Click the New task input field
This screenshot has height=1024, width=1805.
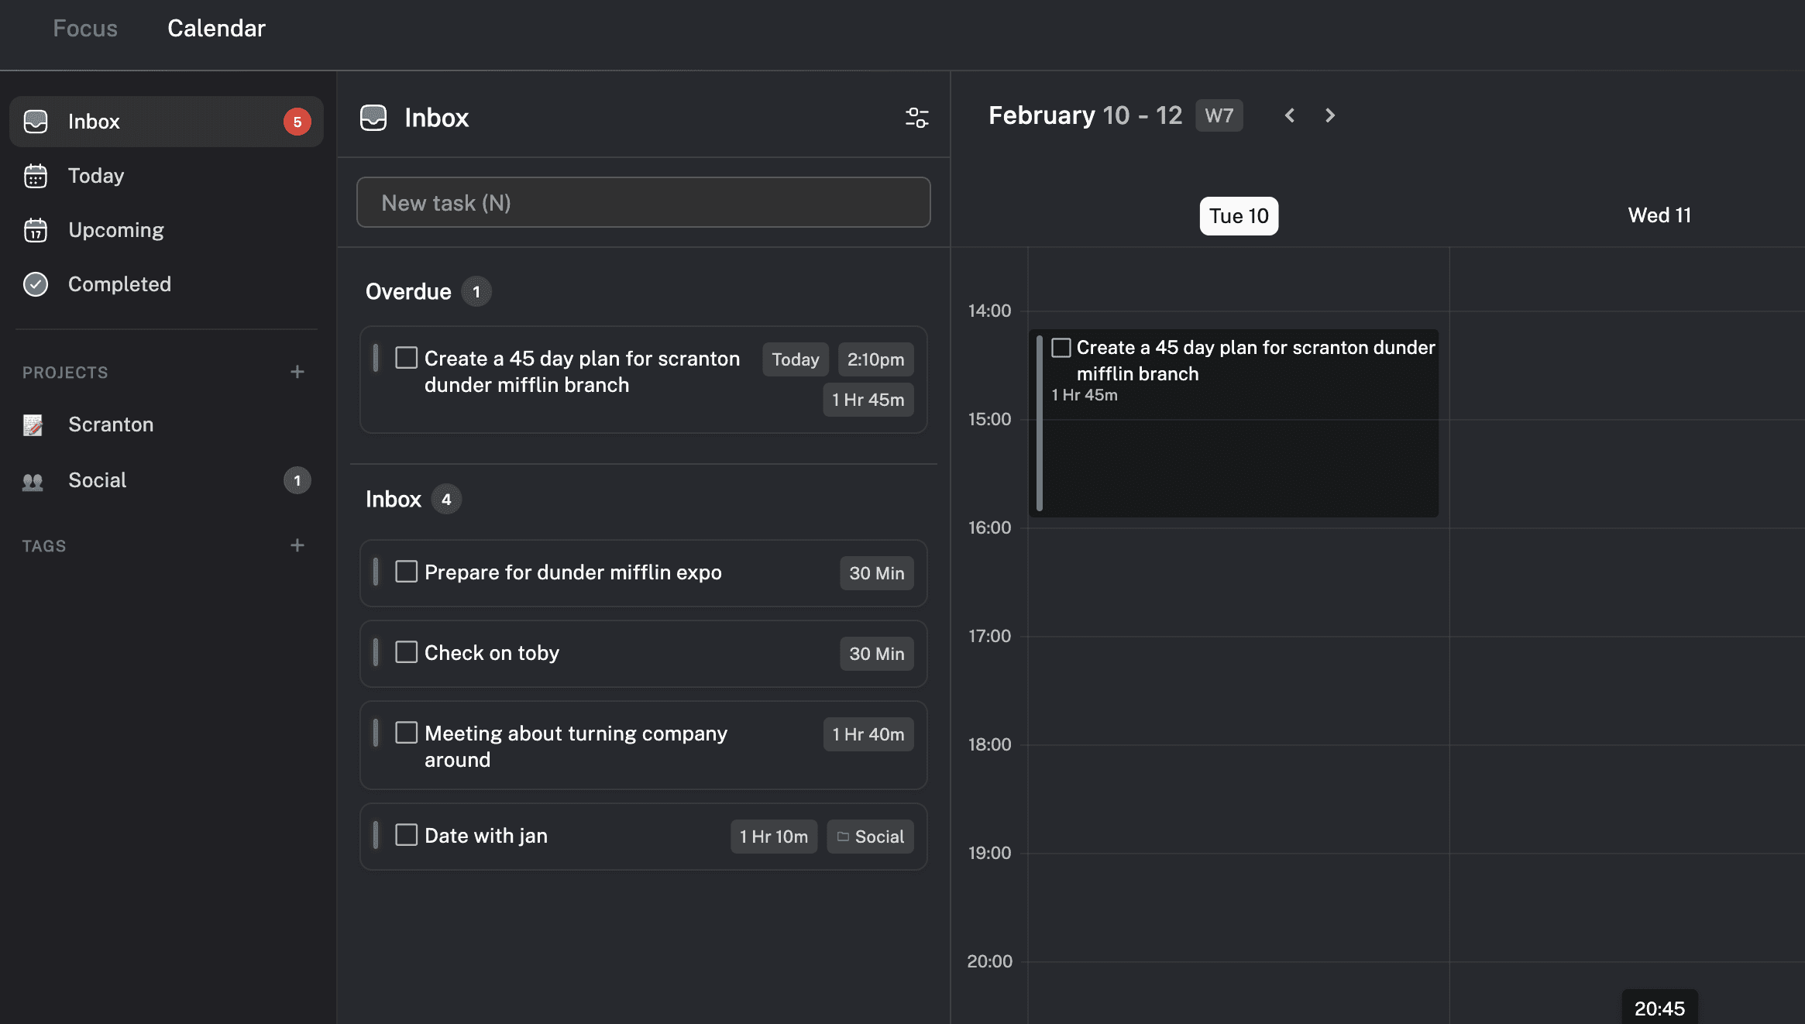tap(643, 202)
